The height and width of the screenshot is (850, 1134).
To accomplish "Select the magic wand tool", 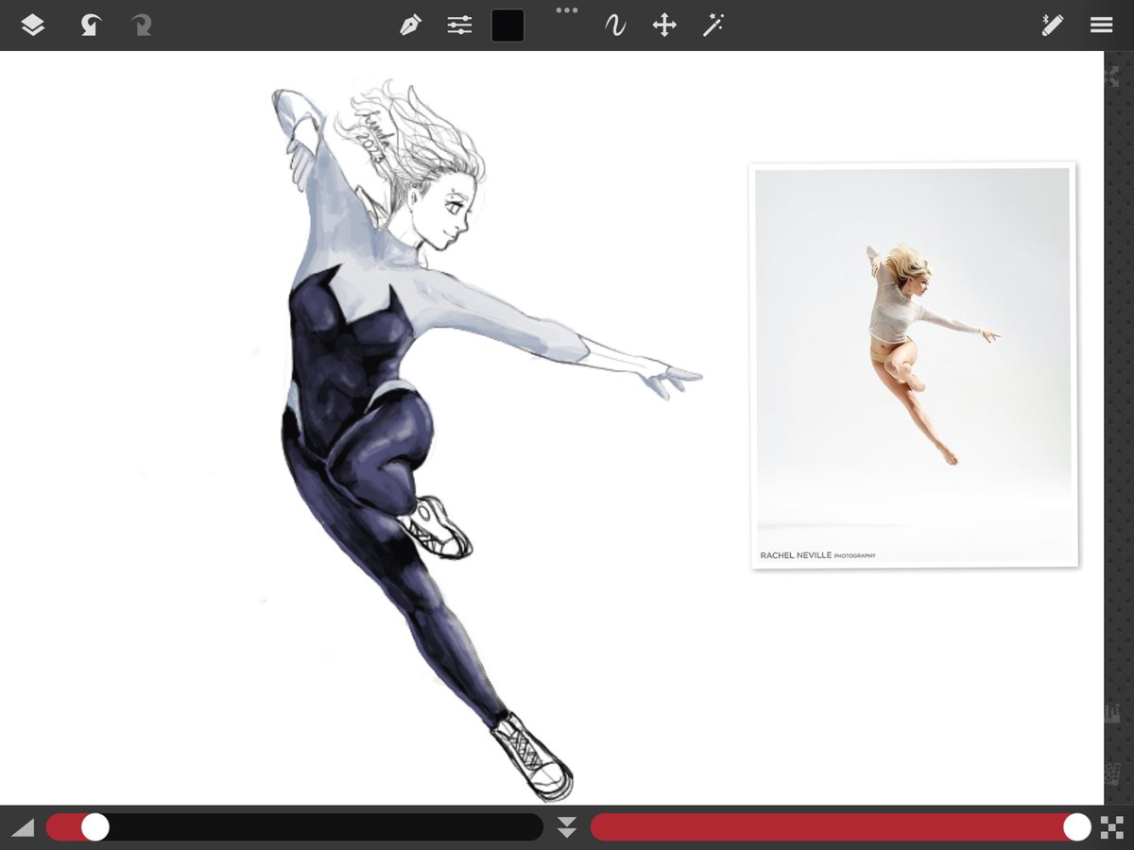I will (713, 25).
